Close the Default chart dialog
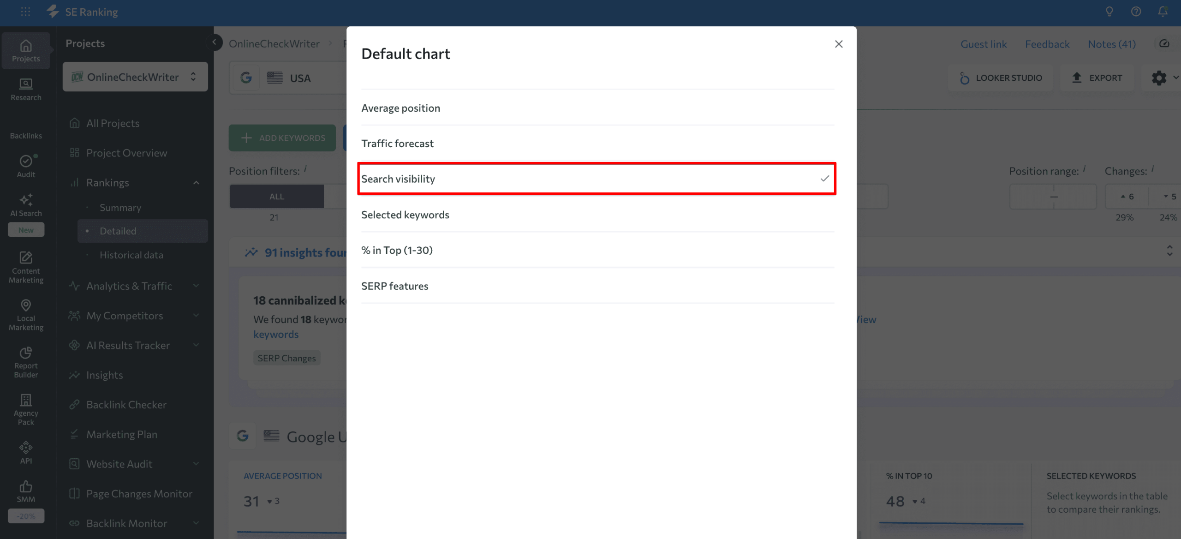This screenshot has height=539, width=1181. (839, 44)
